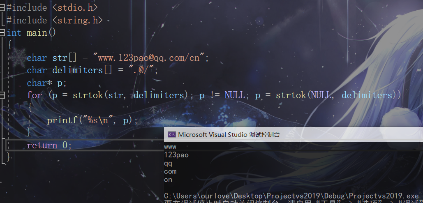Click console output line cn
This screenshot has width=423, height=203.
[x=168, y=180]
